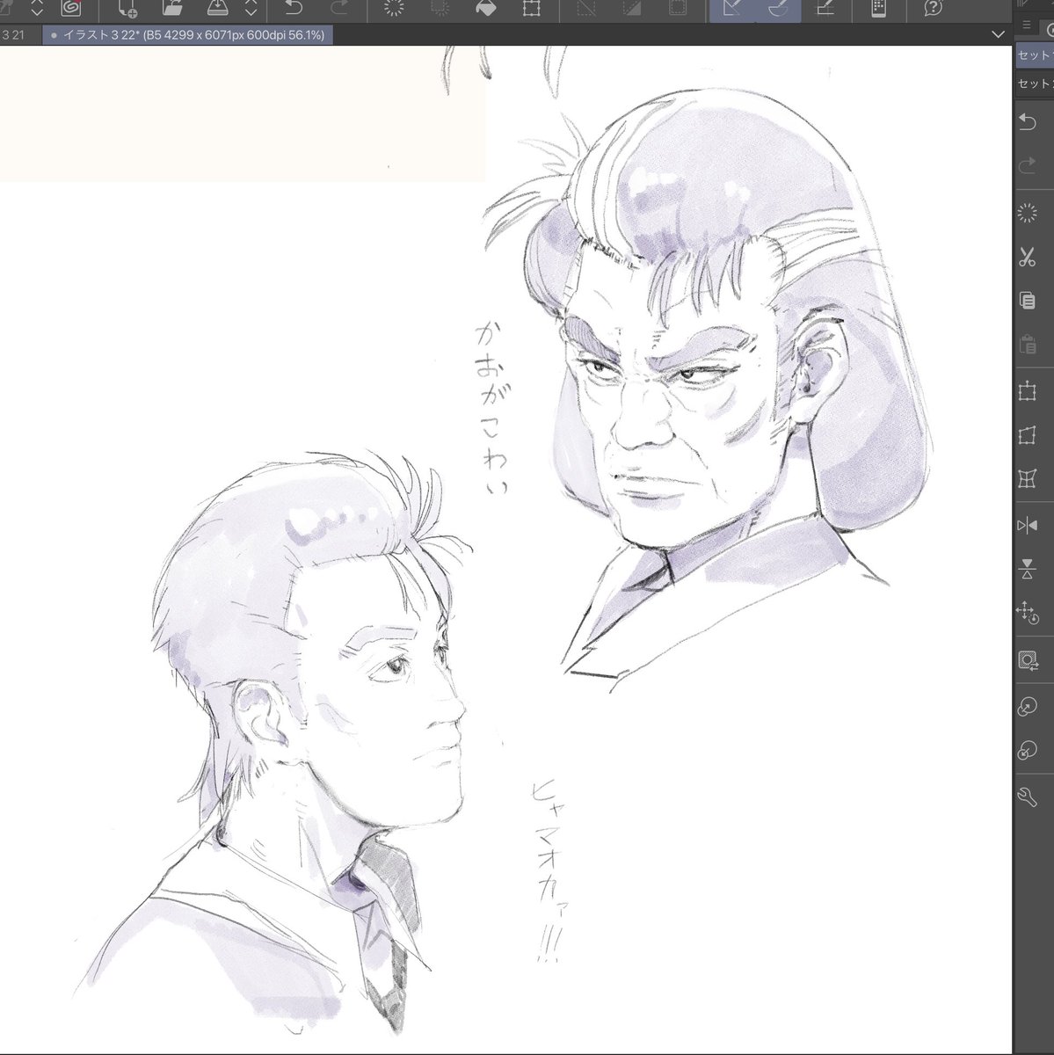Click Undo in the top command bar
The width and height of the screenshot is (1054, 1055).
tap(294, 9)
